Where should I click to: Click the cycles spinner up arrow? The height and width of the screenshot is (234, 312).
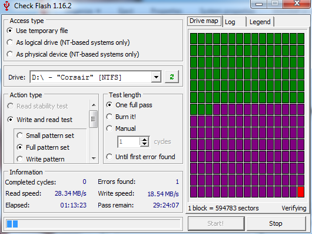pyautogui.click(x=144, y=140)
